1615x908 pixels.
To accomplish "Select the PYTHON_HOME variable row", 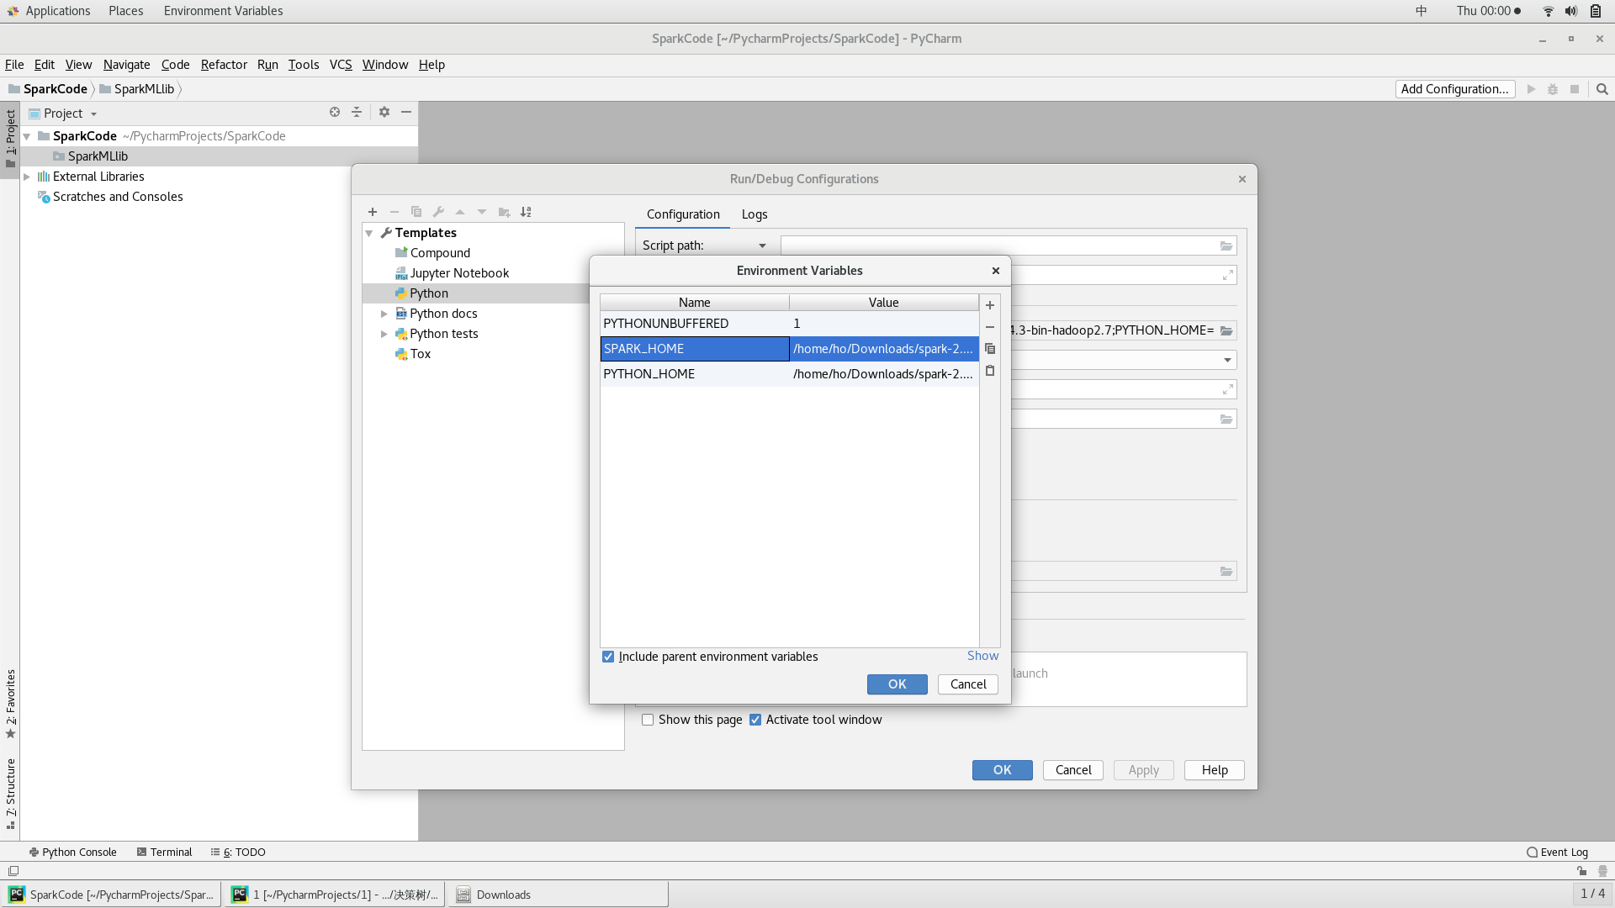I will 694,374.
